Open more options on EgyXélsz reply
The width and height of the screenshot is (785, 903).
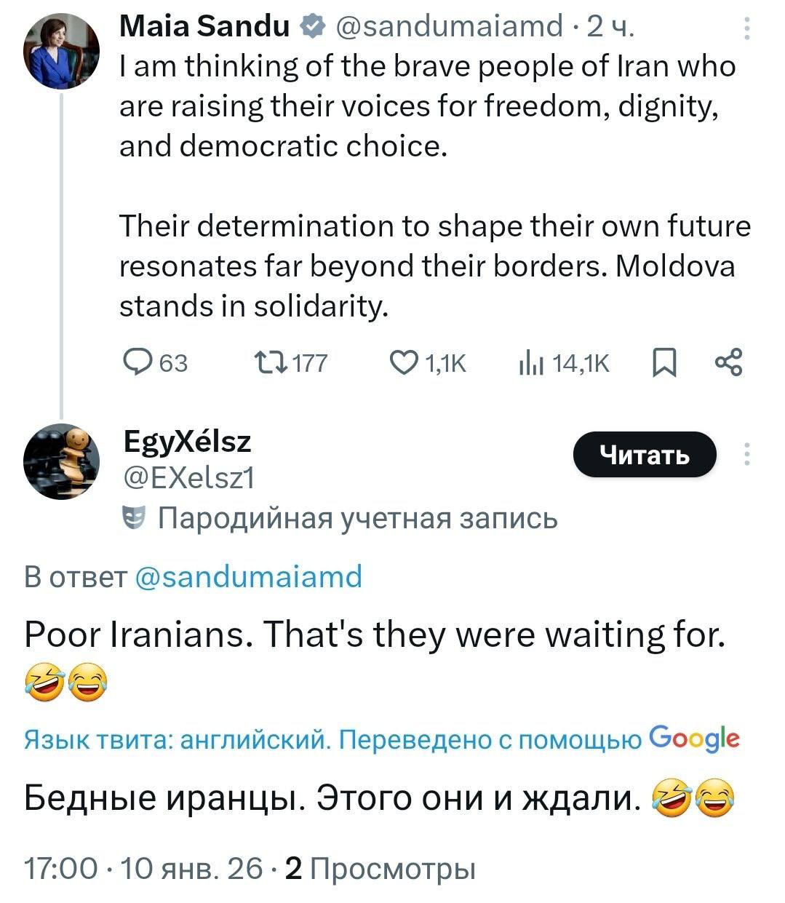(748, 454)
